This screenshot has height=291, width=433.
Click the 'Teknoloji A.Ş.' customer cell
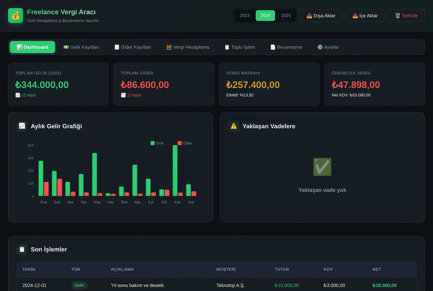[x=231, y=285]
